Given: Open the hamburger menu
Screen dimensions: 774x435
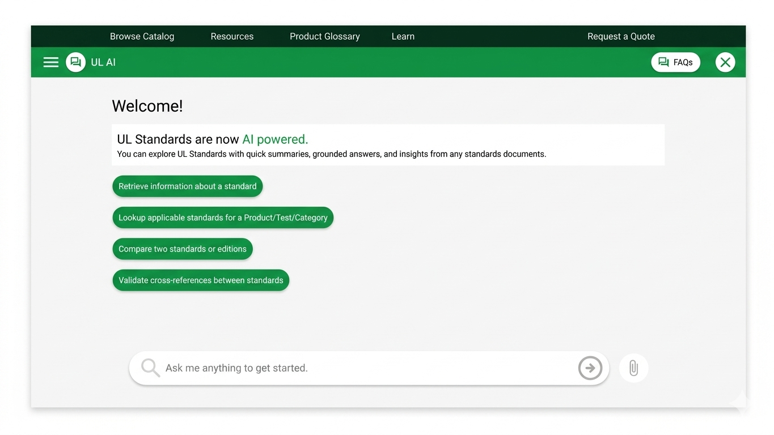Looking at the screenshot, I should coord(51,62).
